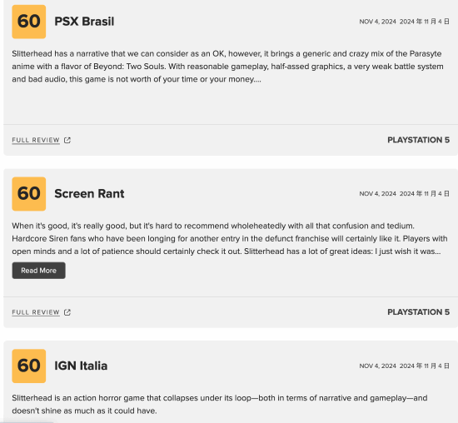Click the IGN Italia publication name
Viewport: 458px width, 423px height.
[x=81, y=366]
